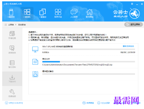Viewport: 144px width, 109px height.
Task: Select the 选择系统 step in sidebar
Action: (12, 49)
